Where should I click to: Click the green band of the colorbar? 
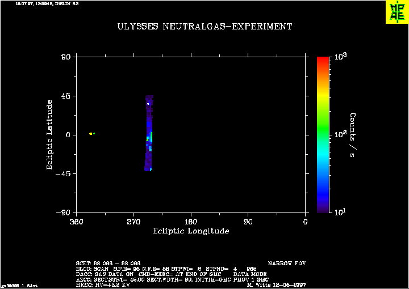point(323,127)
